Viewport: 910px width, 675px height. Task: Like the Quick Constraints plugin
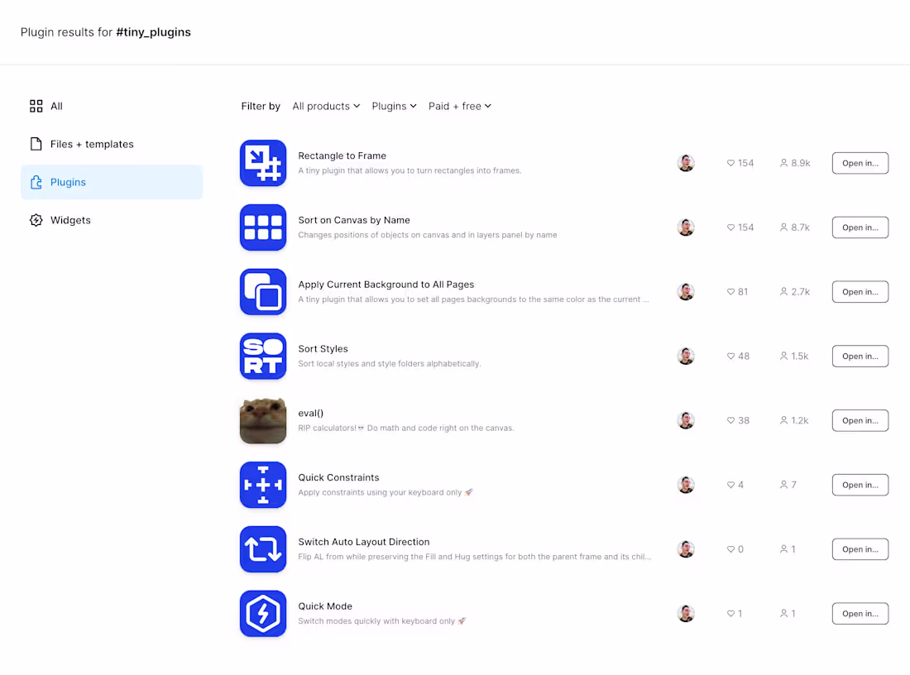730,485
